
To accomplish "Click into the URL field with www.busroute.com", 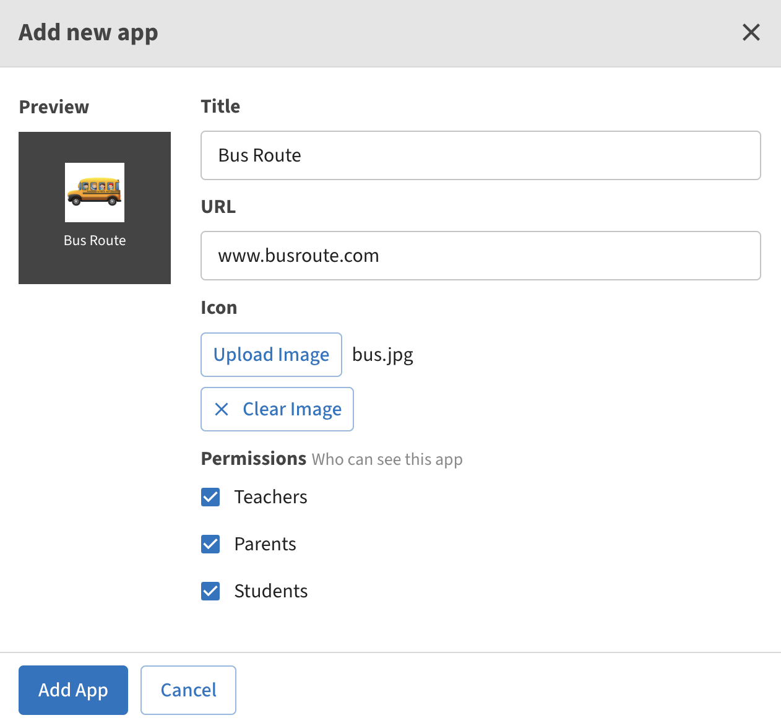I will point(480,256).
